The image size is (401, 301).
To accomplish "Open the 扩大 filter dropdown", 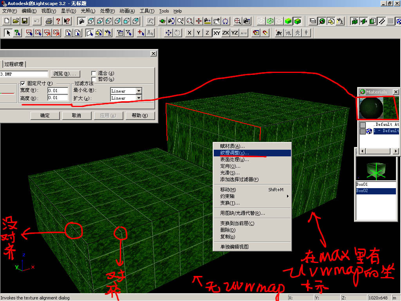I will click(139, 98).
